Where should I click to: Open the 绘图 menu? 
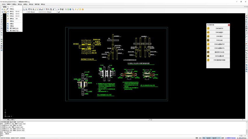coord(25,4)
